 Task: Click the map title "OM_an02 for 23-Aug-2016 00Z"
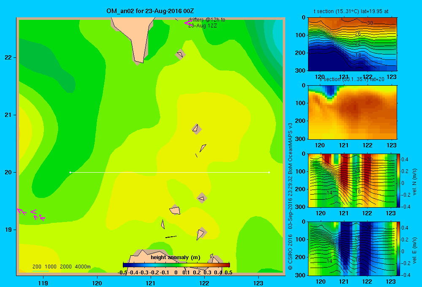pyautogui.click(x=150, y=11)
